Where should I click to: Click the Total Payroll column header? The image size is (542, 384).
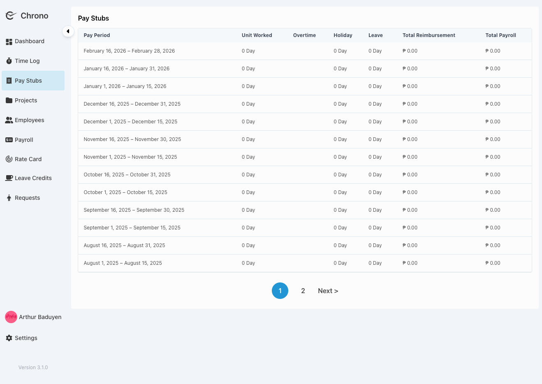(x=500, y=35)
